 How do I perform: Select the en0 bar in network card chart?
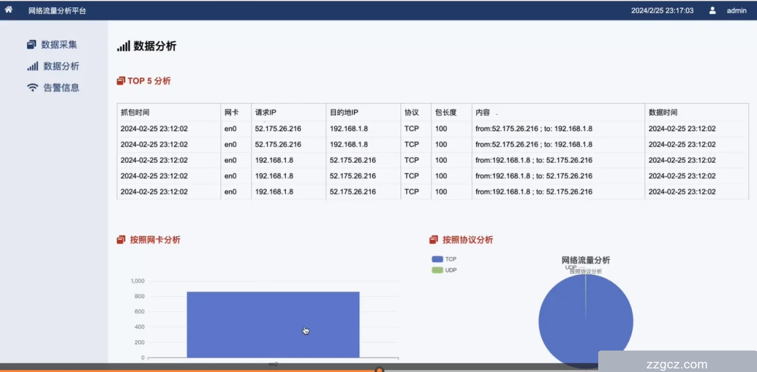tap(273, 324)
